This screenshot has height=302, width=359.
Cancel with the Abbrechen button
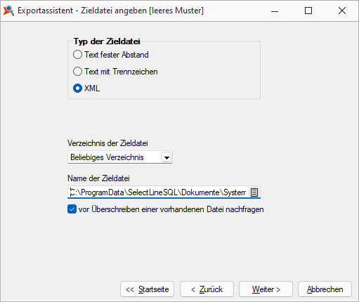tap(325, 289)
